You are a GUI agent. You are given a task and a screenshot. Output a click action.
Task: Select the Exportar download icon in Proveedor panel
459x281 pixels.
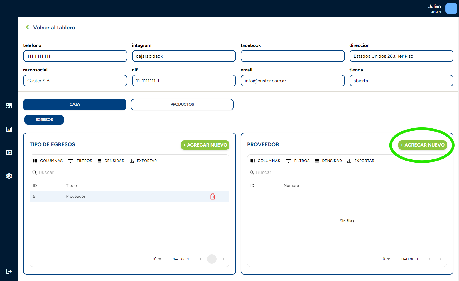click(x=349, y=161)
